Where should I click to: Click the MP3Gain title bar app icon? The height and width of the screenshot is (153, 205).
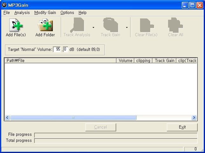[x=4, y=5]
